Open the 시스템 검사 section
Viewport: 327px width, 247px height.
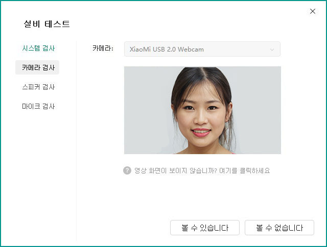[38, 48]
